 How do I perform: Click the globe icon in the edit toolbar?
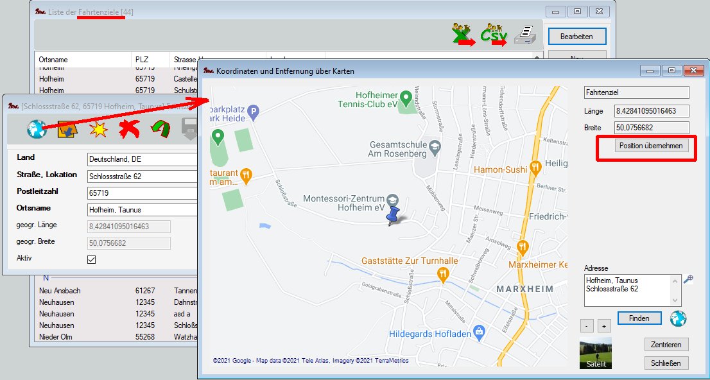(x=37, y=129)
